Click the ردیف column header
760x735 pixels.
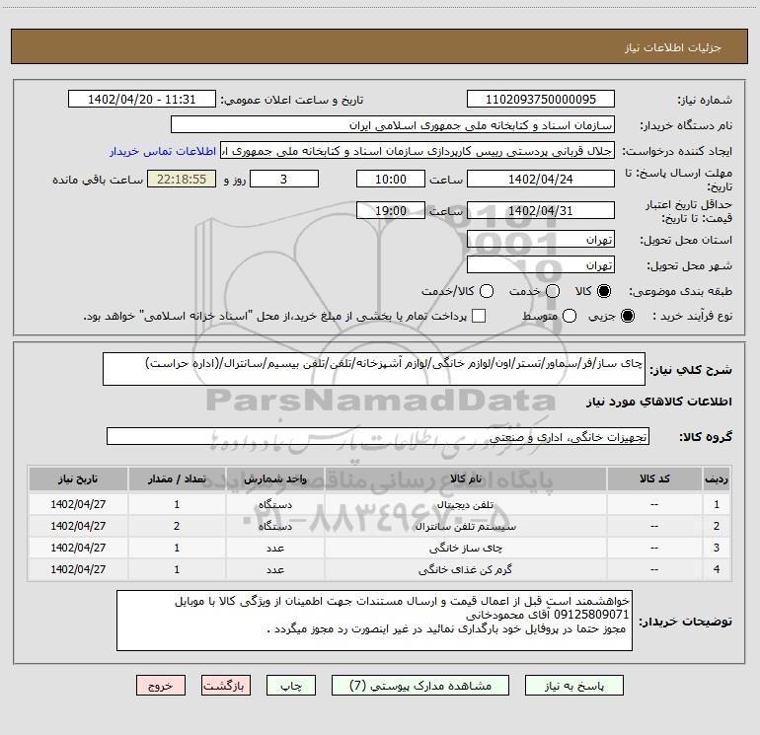(x=717, y=478)
